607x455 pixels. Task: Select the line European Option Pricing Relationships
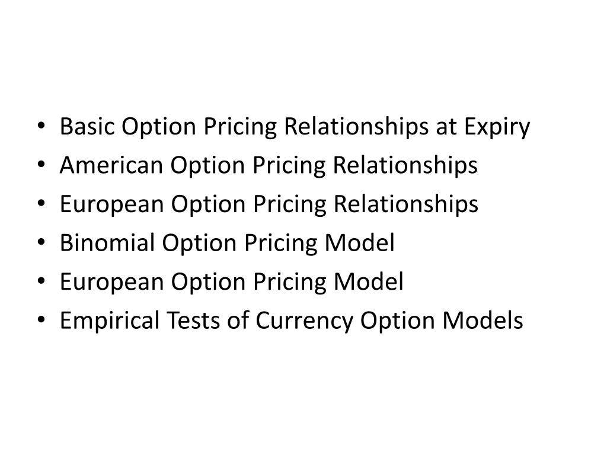click(269, 204)
